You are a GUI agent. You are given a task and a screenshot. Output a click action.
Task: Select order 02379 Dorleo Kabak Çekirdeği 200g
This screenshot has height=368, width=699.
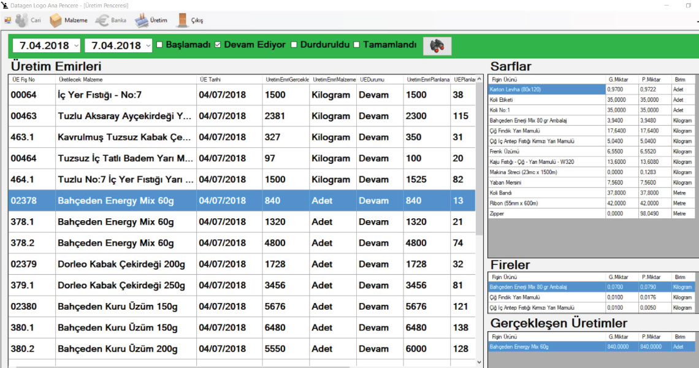click(242, 264)
